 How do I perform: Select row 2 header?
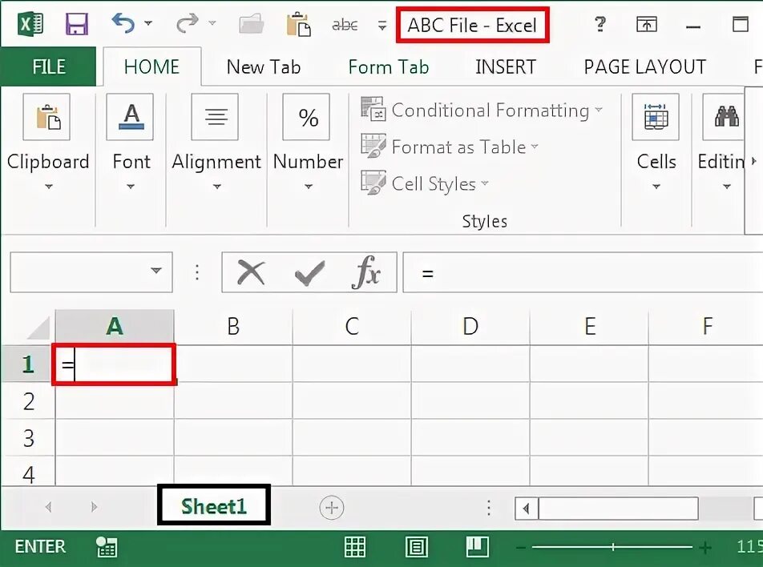[x=28, y=400]
